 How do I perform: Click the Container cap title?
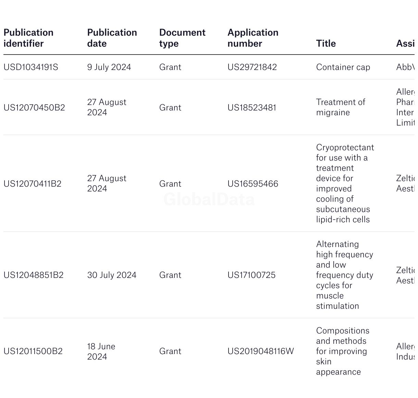343,67
